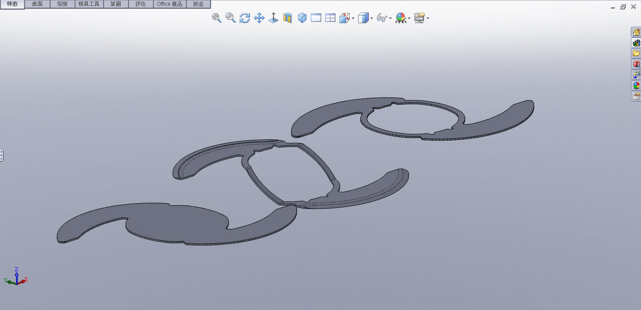This screenshot has height=310, width=641.
Task: Open the Custom Properties clipboard tab
Action: 636,96
